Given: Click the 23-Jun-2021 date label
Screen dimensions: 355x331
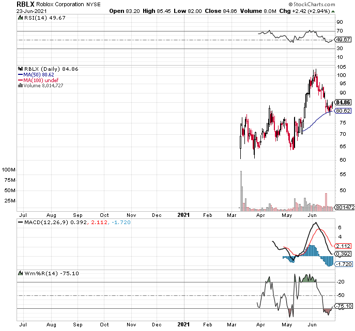Looking at the screenshot, I should click(32, 11).
